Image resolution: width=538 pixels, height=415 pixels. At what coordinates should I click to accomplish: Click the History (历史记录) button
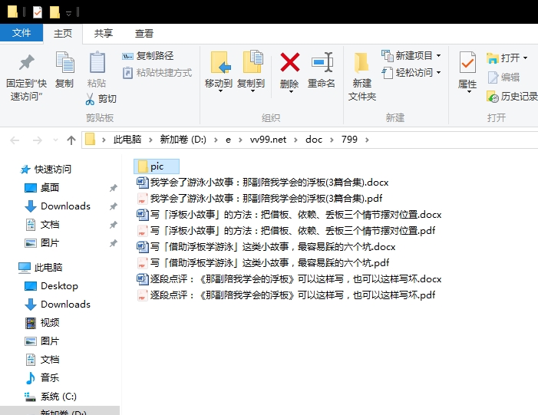[x=512, y=97]
